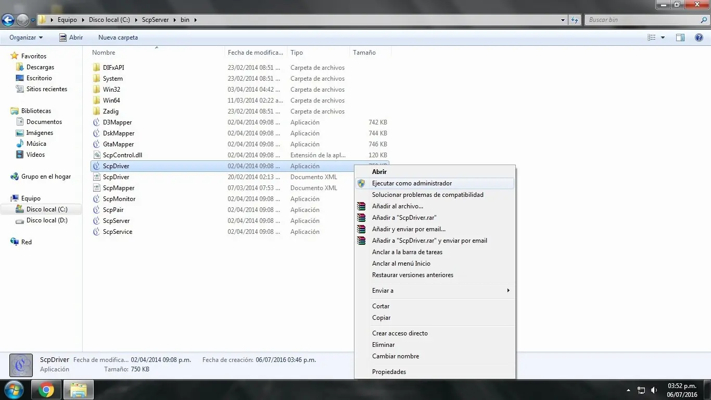Click the arrow after Equipo in address bar
711x400 pixels.
82,20
